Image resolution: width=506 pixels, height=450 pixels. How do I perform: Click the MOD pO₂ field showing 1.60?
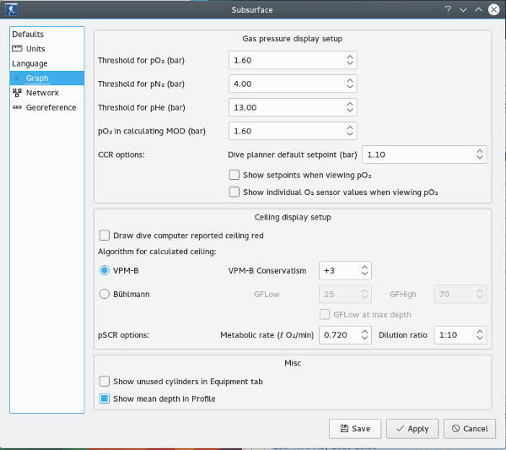(x=293, y=131)
